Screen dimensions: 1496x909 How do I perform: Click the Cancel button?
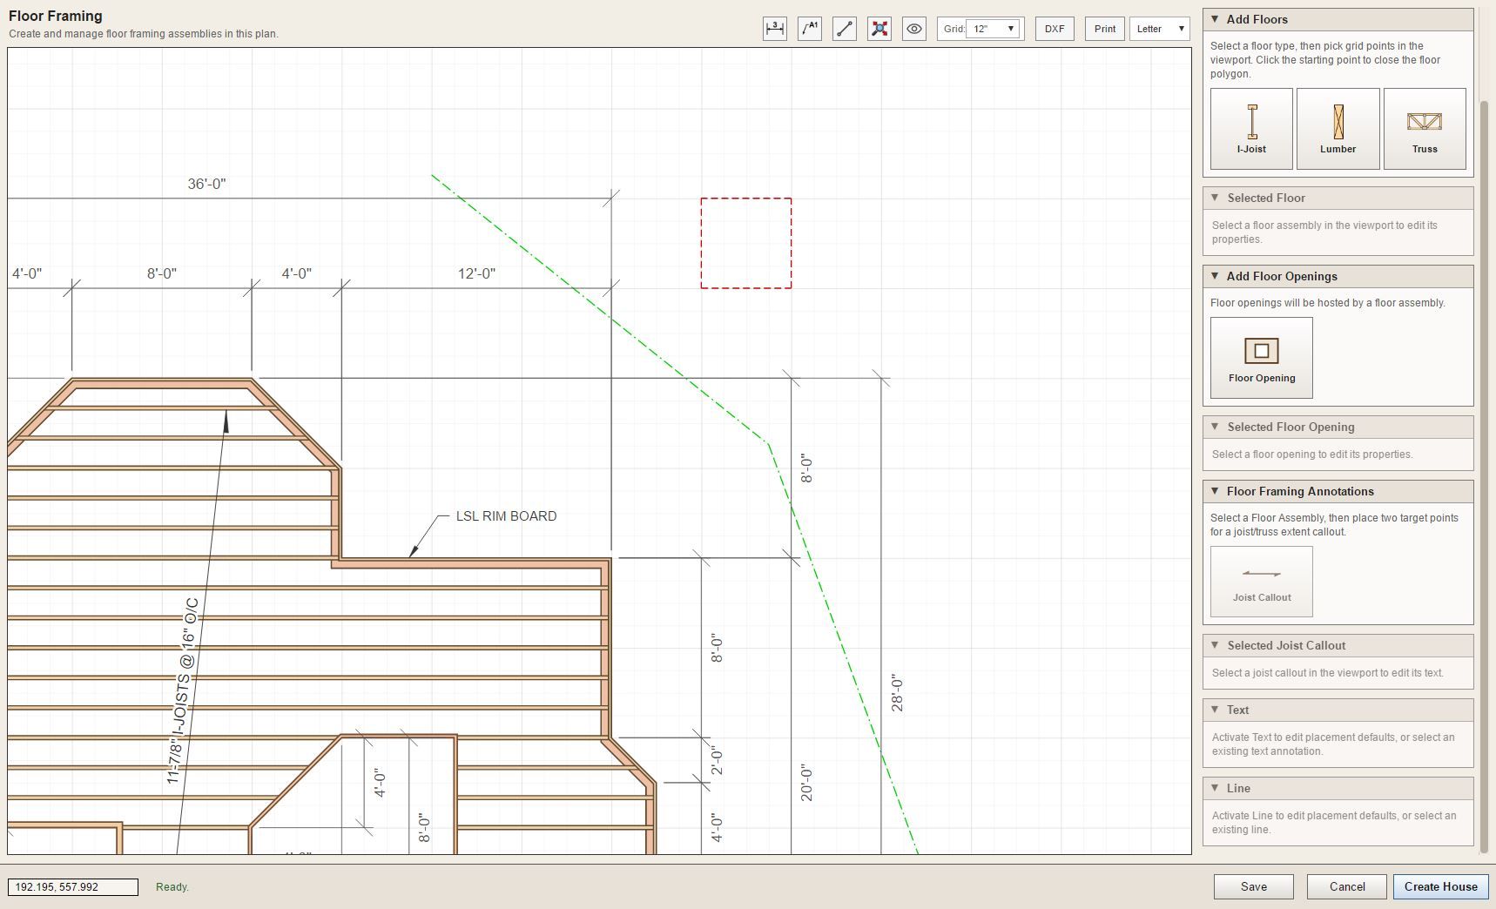[x=1347, y=886]
